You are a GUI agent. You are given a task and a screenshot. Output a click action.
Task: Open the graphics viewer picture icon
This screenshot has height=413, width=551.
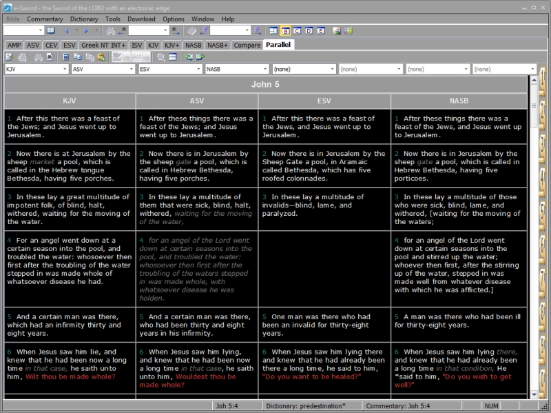coord(337,31)
